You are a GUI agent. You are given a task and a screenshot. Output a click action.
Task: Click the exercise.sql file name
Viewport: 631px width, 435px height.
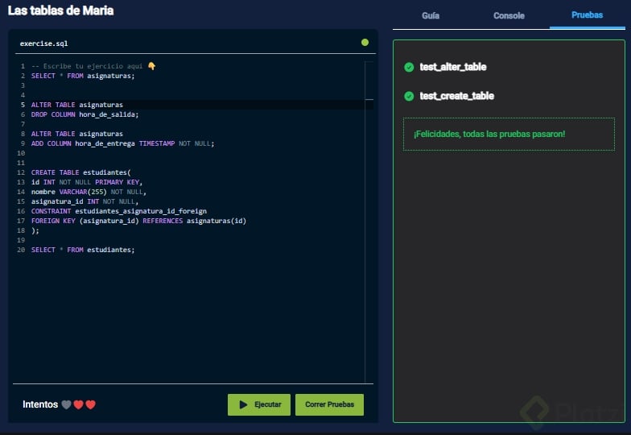[43, 43]
